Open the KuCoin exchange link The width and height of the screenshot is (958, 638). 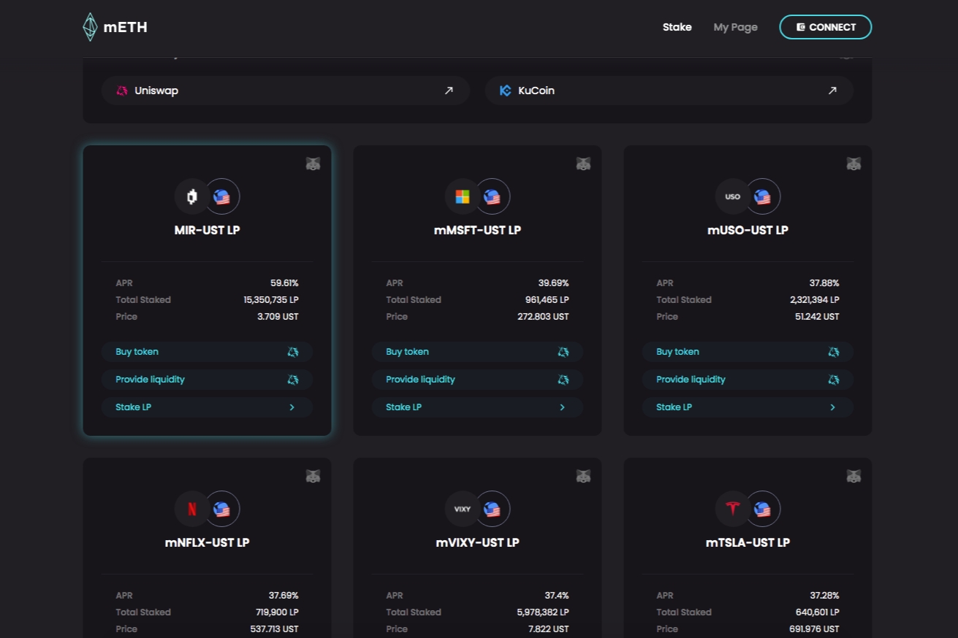pos(669,91)
